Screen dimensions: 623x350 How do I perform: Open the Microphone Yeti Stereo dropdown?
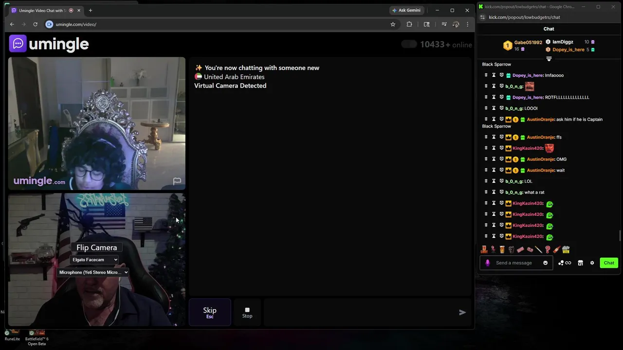coord(93,272)
